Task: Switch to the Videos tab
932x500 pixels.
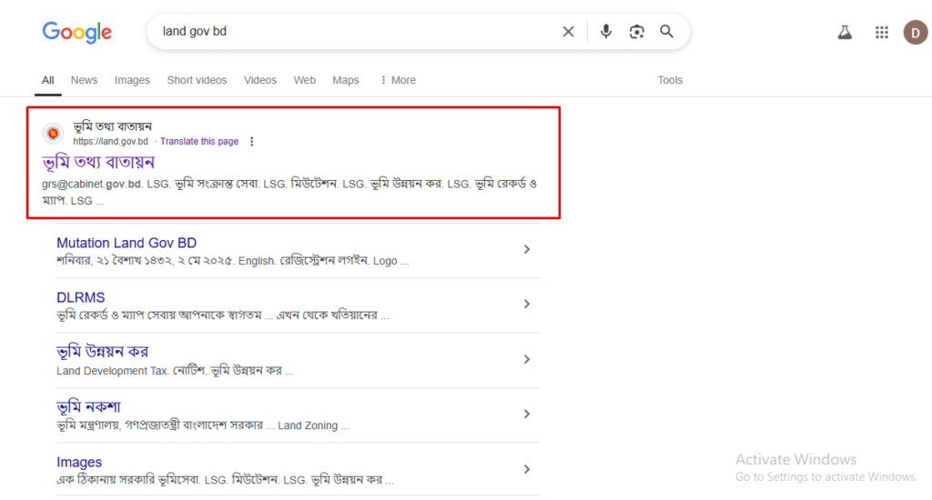Action: pos(259,80)
